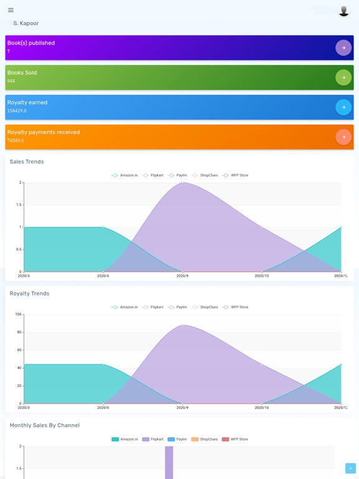The image size is (359, 479).
Task: Toggle Paytm series in Sales Trends legend
Action: (x=178, y=175)
